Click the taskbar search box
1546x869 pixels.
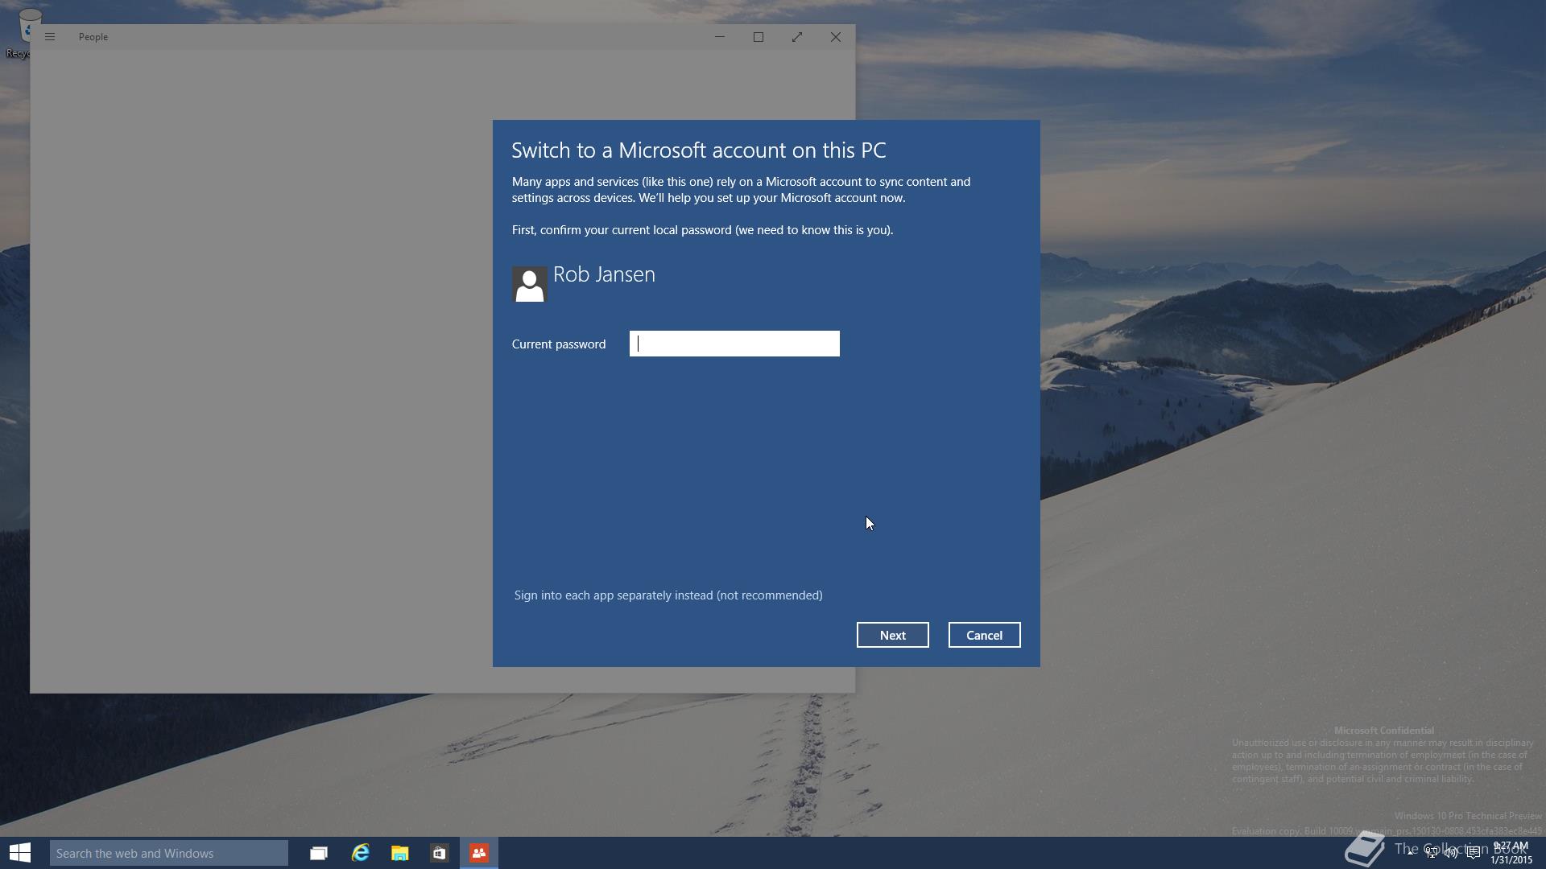point(168,853)
